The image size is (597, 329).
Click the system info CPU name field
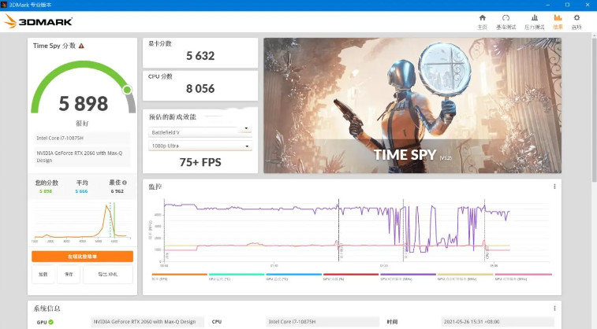pos(323,322)
